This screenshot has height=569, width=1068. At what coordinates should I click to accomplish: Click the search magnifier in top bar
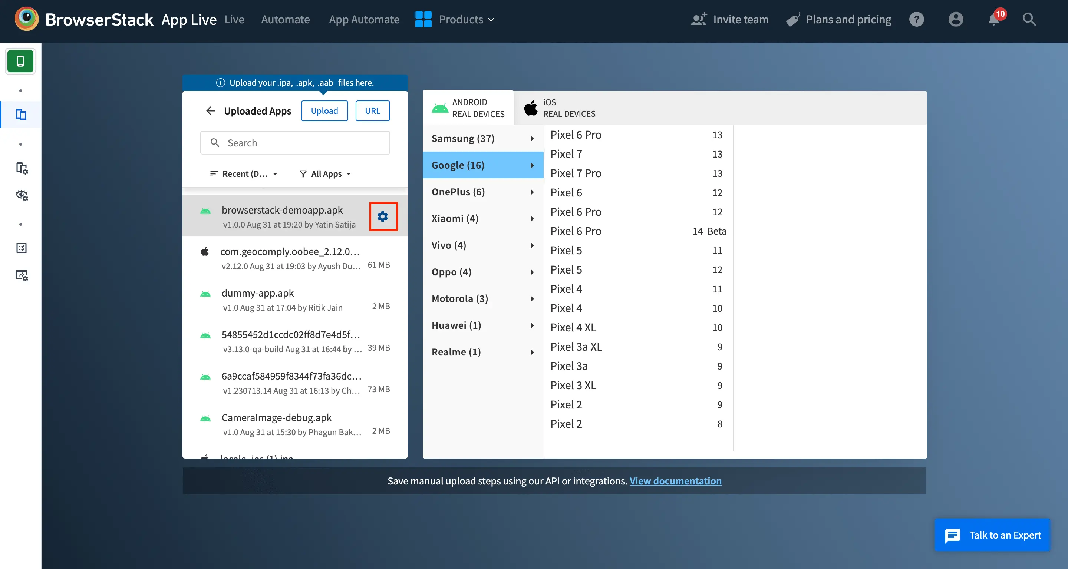[x=1029, y=20]
